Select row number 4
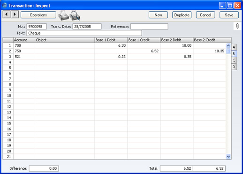243x174 pixels. [x=8, y=62]
